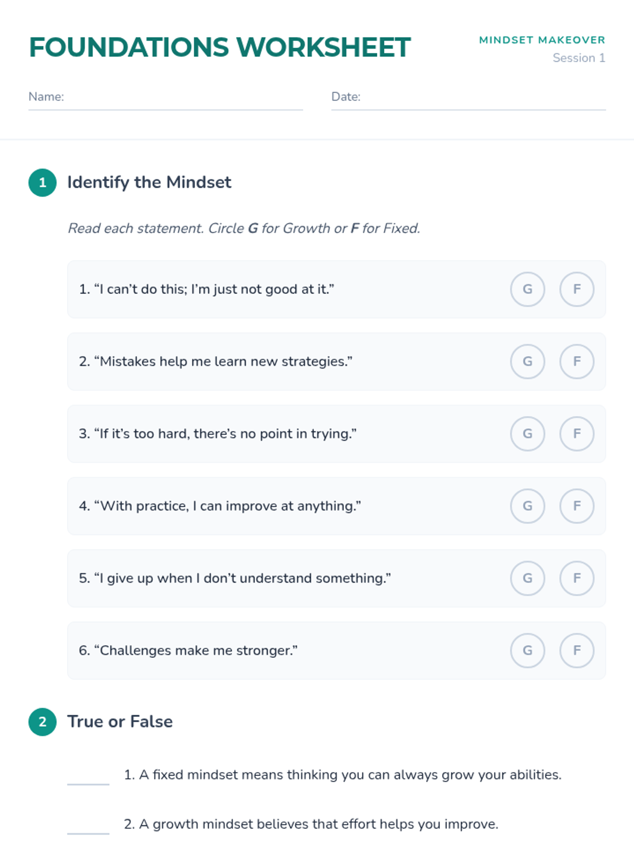Click the section 2 number badge
634x846 pixels.
[43, 722]
